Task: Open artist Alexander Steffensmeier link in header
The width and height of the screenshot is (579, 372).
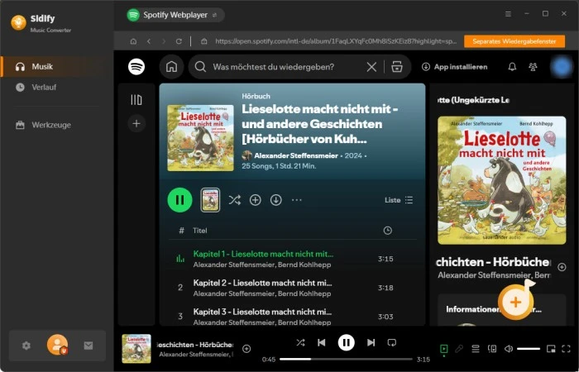Action: 296,155
